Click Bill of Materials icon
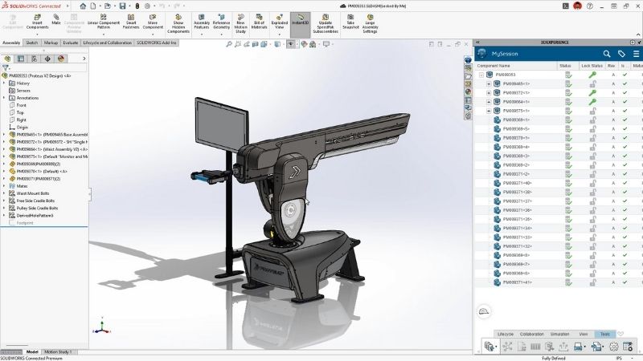This screenshot has width=643, height=361. 258,21
